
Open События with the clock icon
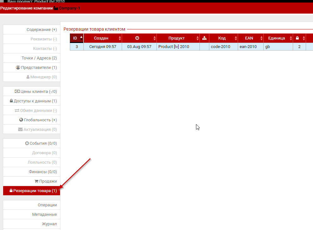tap(41, 143)
